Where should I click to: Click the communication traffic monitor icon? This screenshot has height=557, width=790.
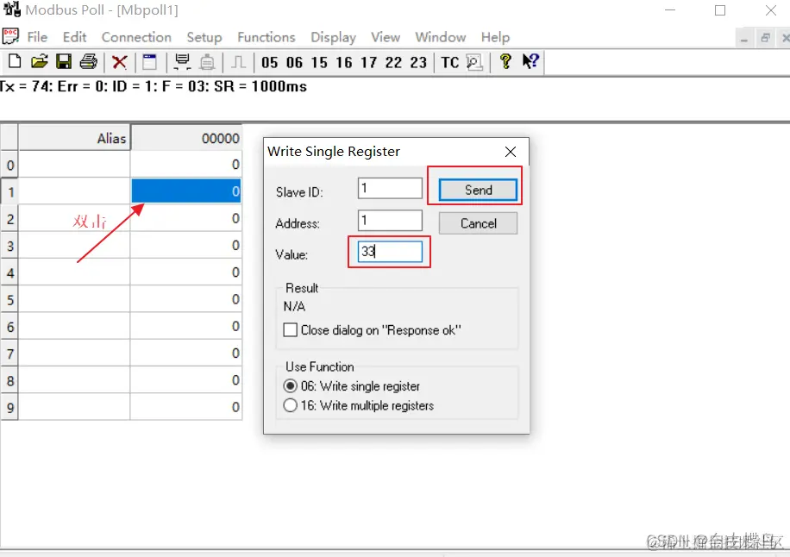[474, 62]
